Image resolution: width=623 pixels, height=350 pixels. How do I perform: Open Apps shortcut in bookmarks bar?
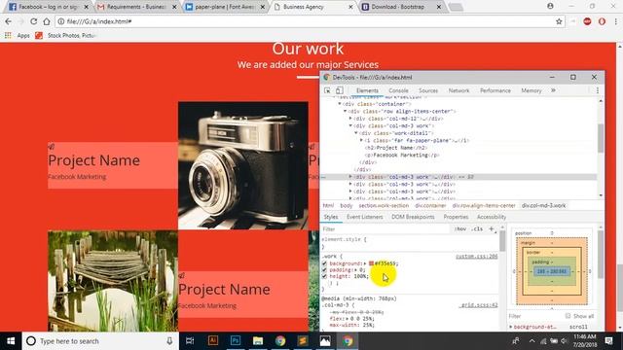pyautogui.click(x=18, y=35)
